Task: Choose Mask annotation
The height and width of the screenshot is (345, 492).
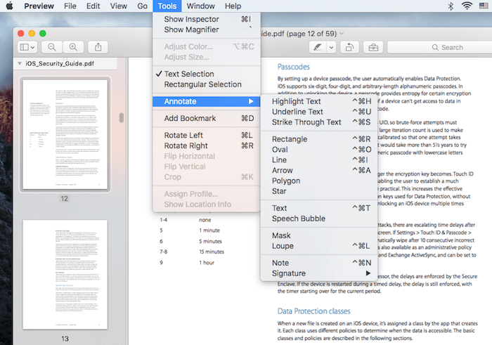Action: [319, 235]
